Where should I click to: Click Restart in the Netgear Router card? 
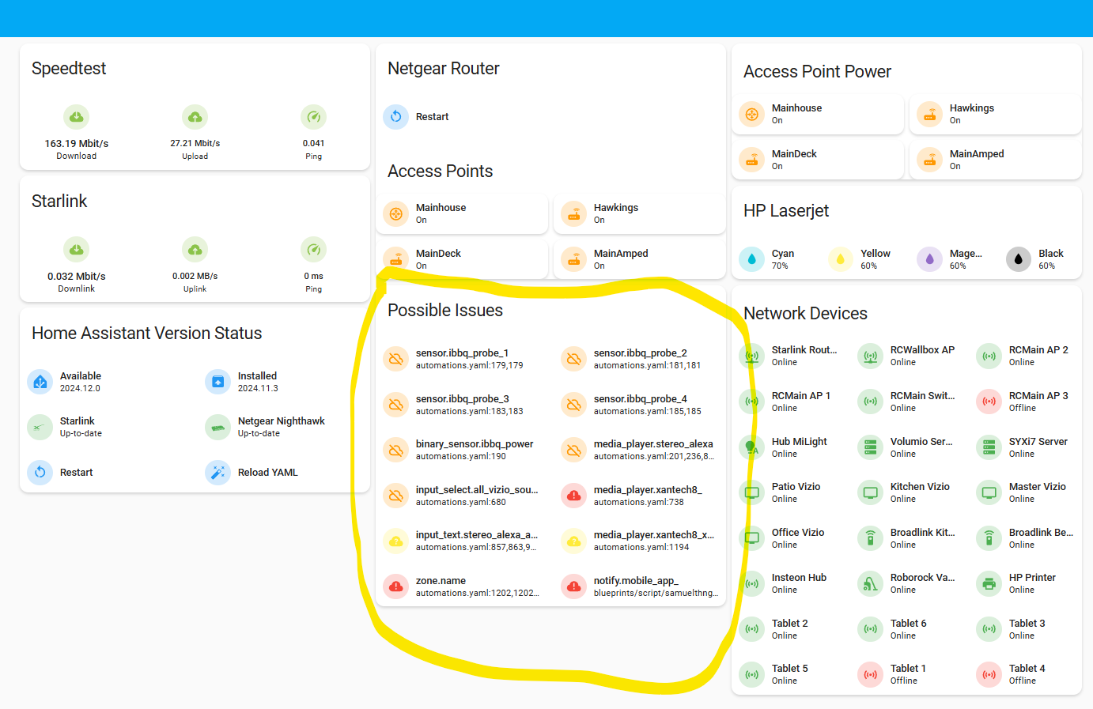(x=395, y=116)
